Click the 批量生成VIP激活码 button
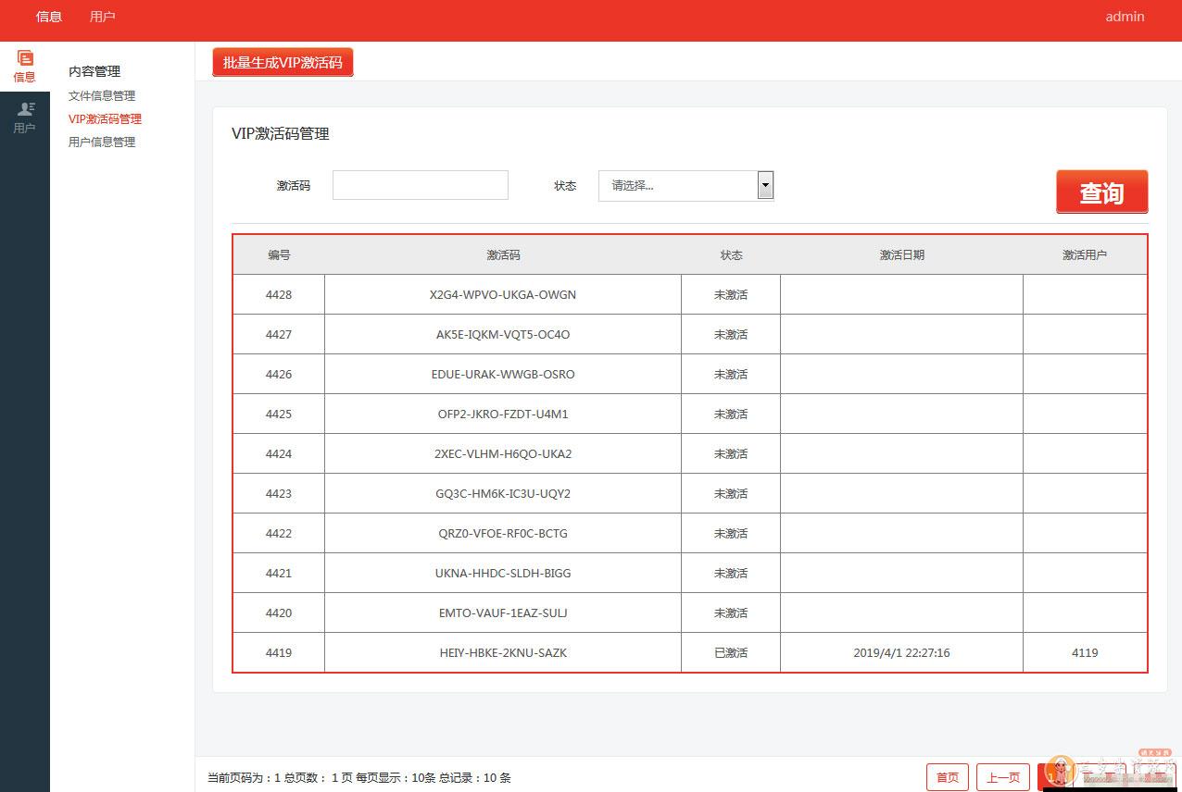Viewport: 1182px width, 792px height. click(283, 63)
